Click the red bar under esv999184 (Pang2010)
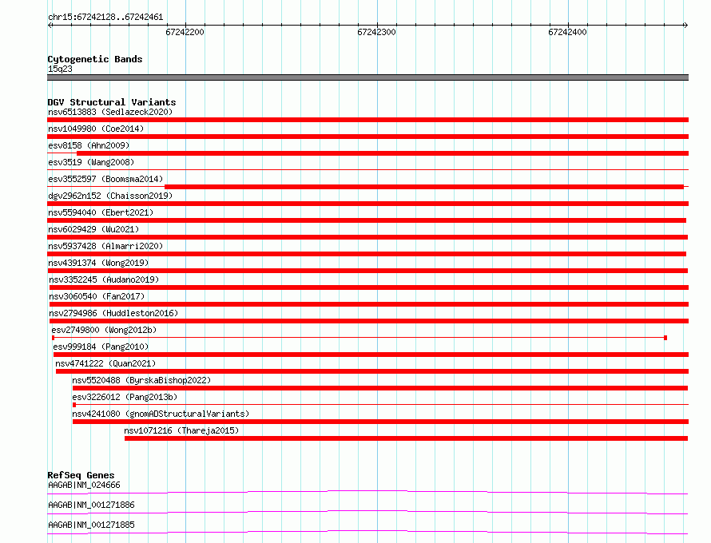 click(x=371, y=355)
